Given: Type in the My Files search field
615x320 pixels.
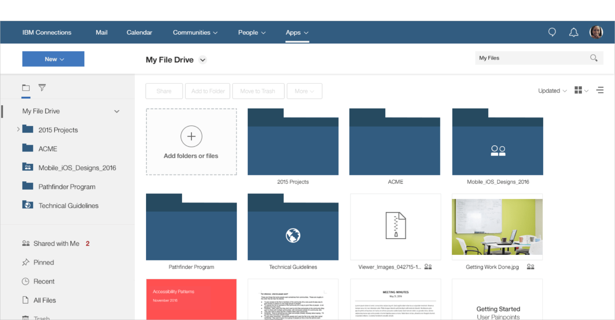Looking at the screenshot, I should click(x=530, y=58).
